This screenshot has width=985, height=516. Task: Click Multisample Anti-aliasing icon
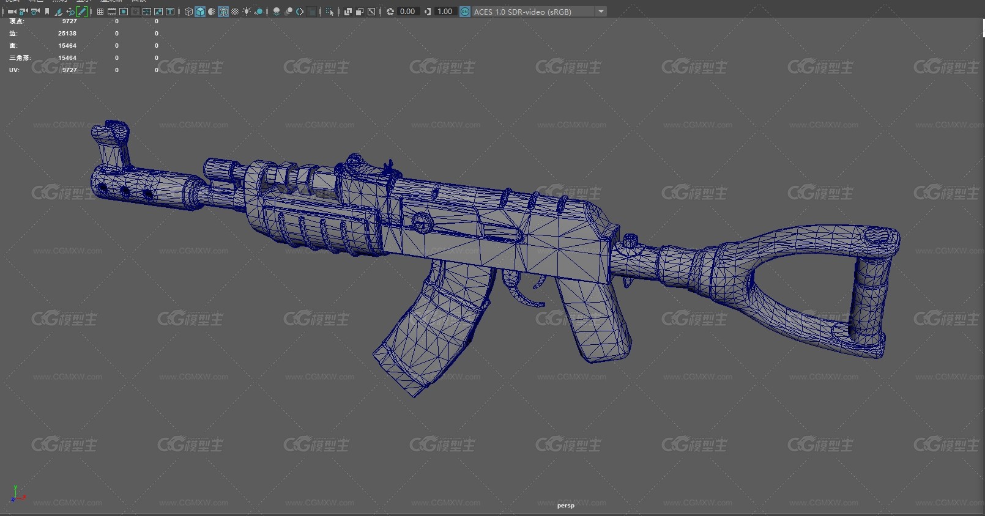point(300,12)
